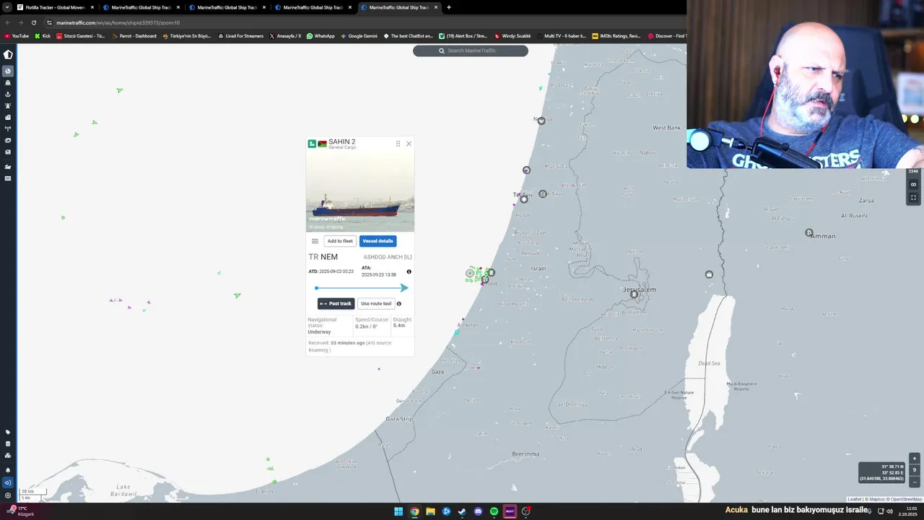Image resolution: width=924 pixels, height=520 pixels.
Task: Open File Explorer from the taskbar
Action: 430,511
